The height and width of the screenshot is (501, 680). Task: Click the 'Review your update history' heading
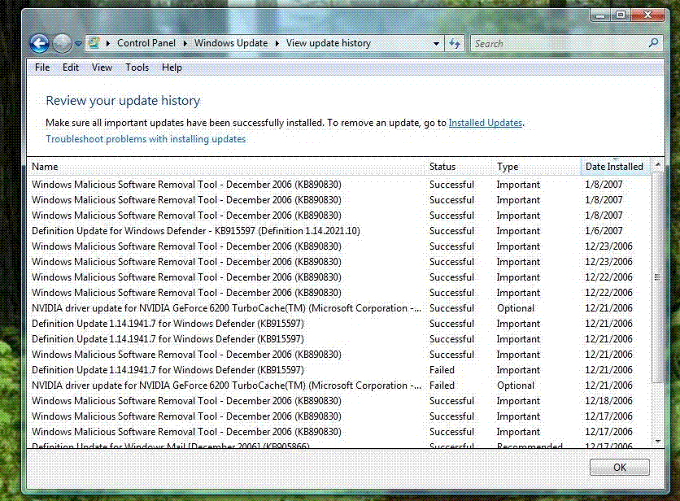point(123,101)
